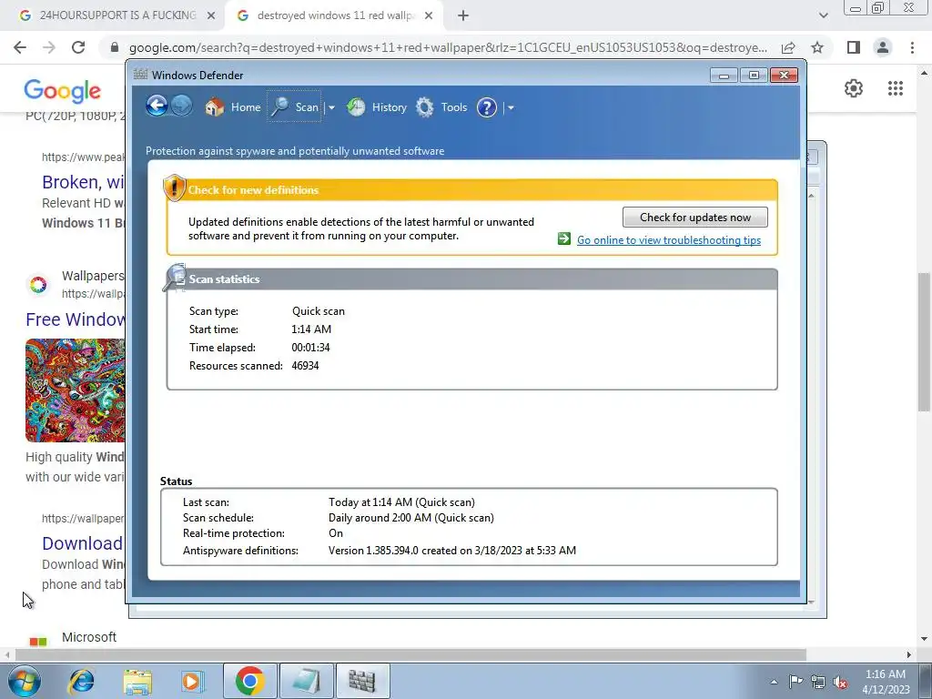
Task: Reload the Google search page
Action: coord(78,47)
